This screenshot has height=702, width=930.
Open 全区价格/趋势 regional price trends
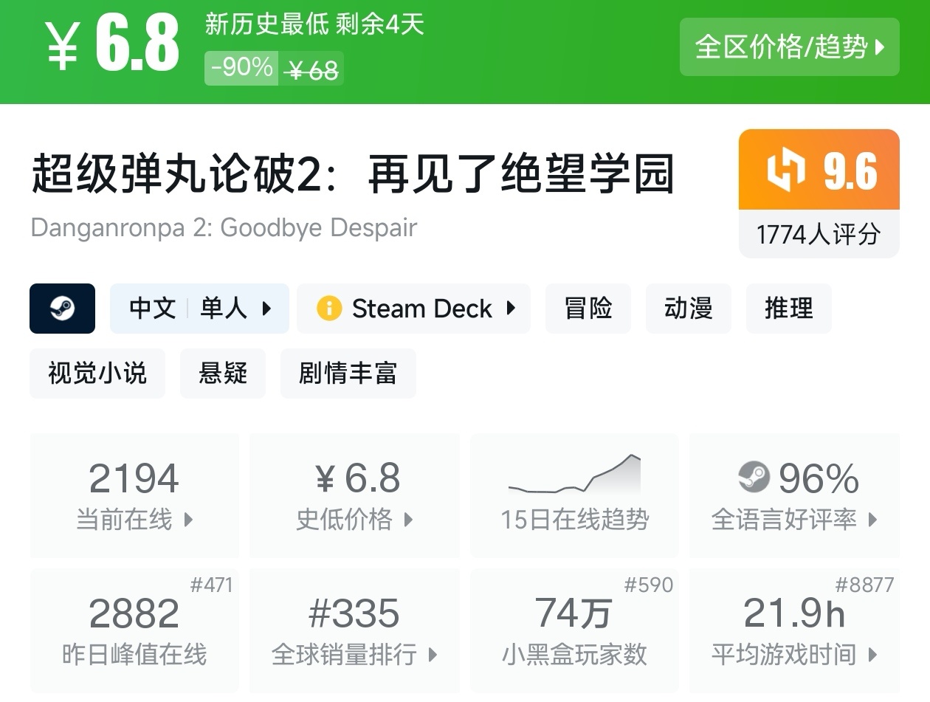pyautogui.click(x=789, y=47)
